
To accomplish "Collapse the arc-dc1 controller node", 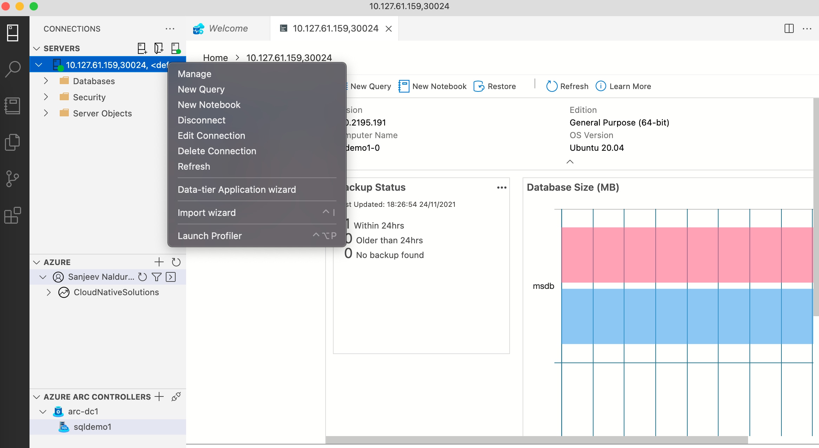I will point(43,412).
